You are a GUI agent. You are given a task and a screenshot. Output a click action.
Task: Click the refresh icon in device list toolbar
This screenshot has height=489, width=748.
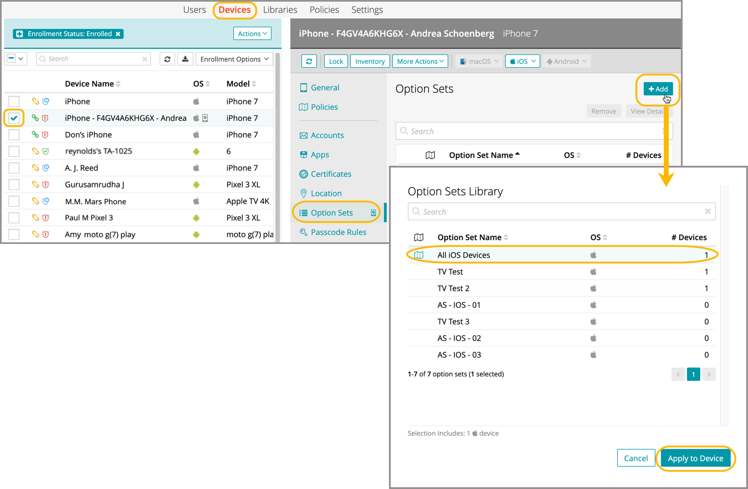click(x=167, y=59)
